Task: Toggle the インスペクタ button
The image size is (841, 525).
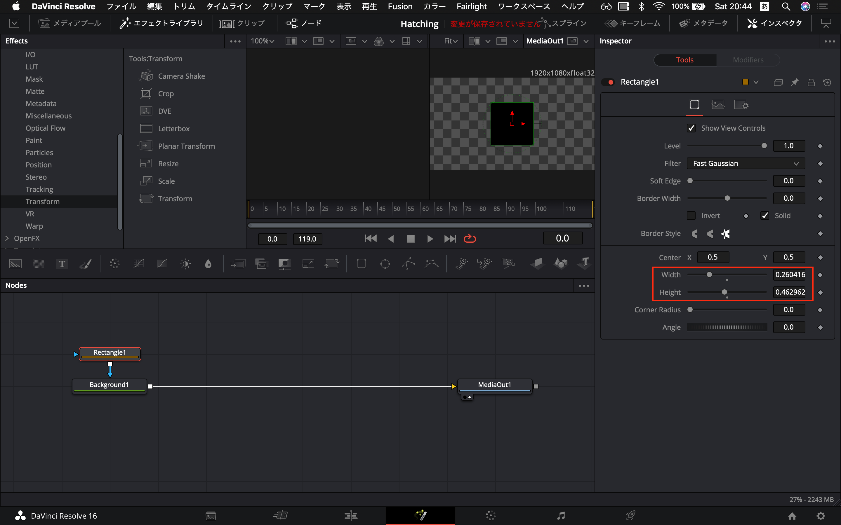Action: pos(774,23)
